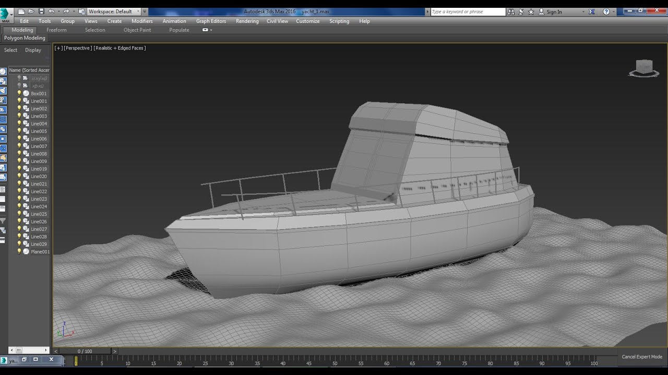This screenshot has width=668, height=375.
Task: Open the Workspace: Default dropdown
Action: point(114,11)
